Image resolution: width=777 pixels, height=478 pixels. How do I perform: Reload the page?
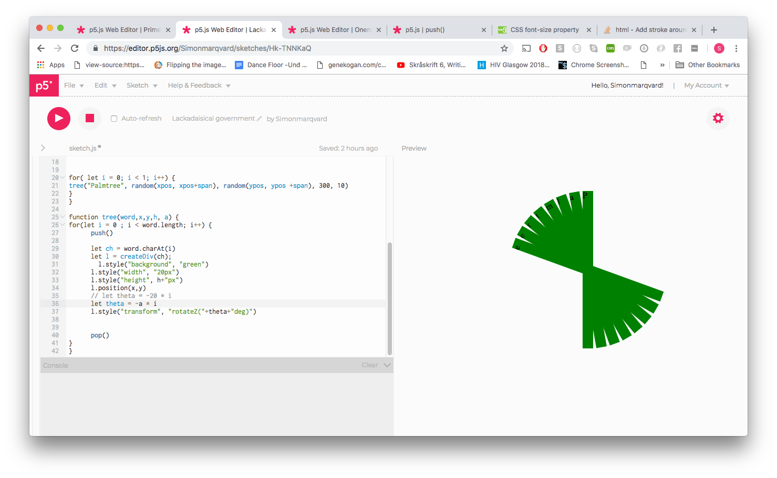click(x=75, y=48)
